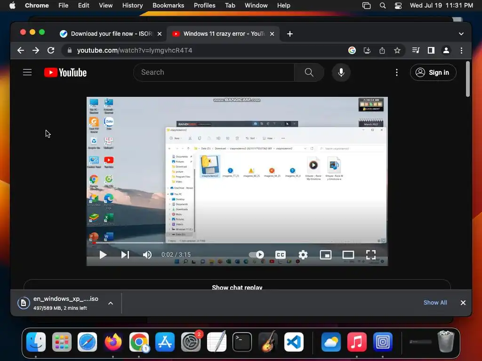
Task: Open the Bookmarks menu
Action: point(168,5)
